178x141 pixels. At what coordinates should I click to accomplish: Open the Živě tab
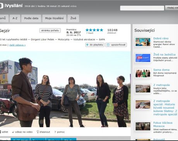73,18
